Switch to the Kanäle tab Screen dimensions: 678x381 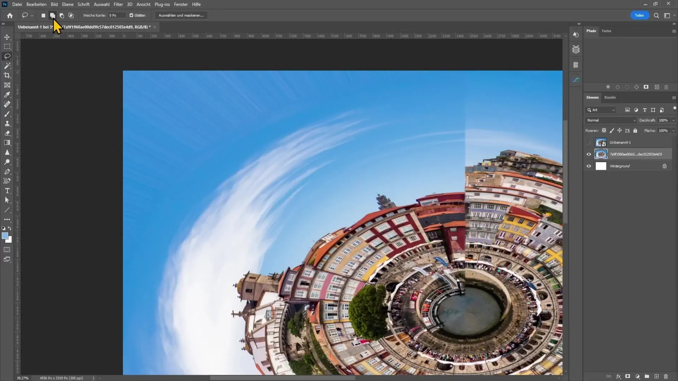coord(610,97)
